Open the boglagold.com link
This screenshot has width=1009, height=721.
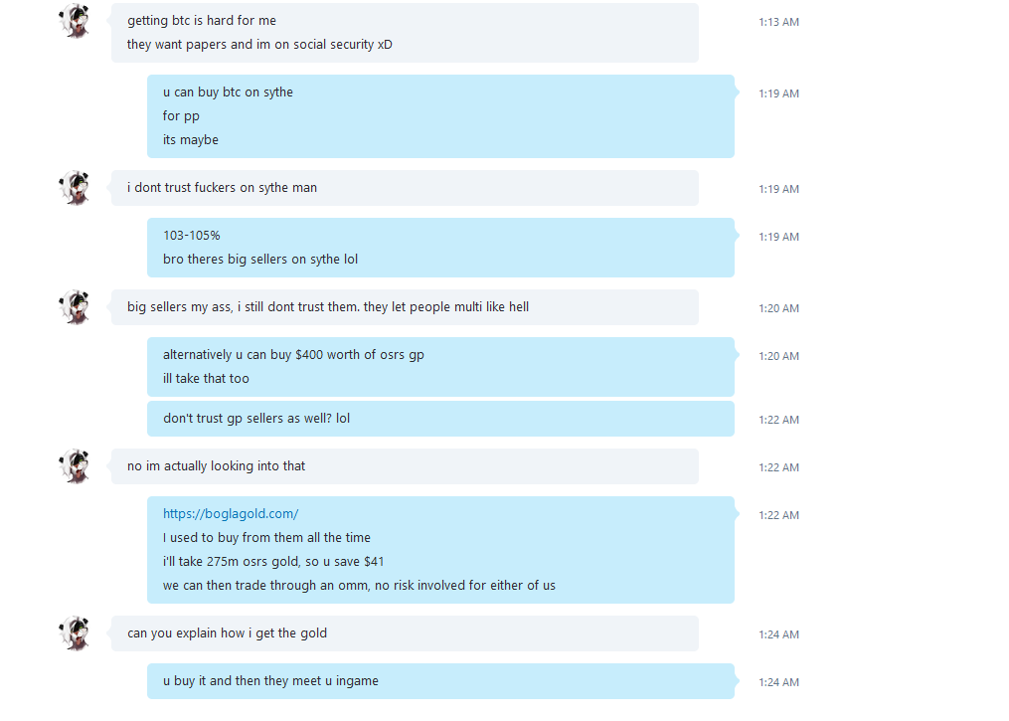[x=231, y=514]
